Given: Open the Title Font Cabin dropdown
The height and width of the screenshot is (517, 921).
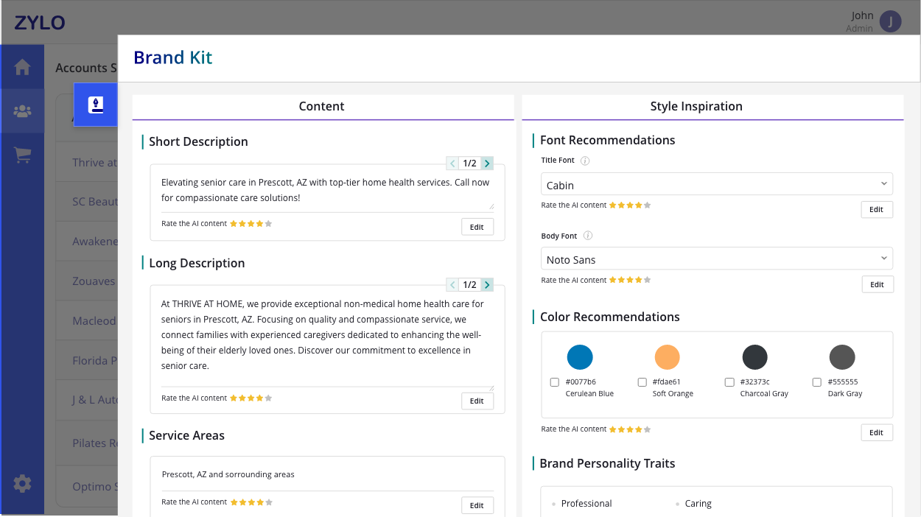Looking at the screenshot, I should tap(716, 185).
